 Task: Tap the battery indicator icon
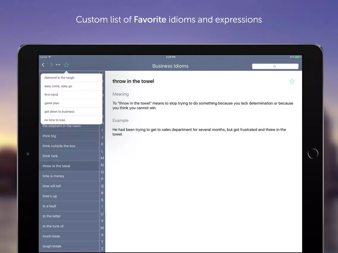click(x=297, y=57)
